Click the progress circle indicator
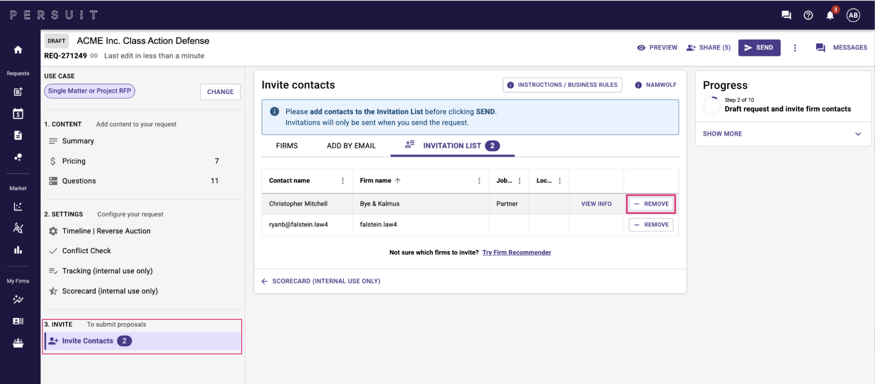875x384 pixels. 712,105
